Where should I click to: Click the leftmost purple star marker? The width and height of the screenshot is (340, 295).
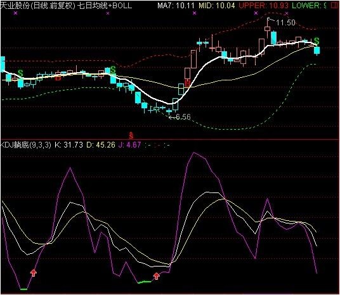[15, 13]
